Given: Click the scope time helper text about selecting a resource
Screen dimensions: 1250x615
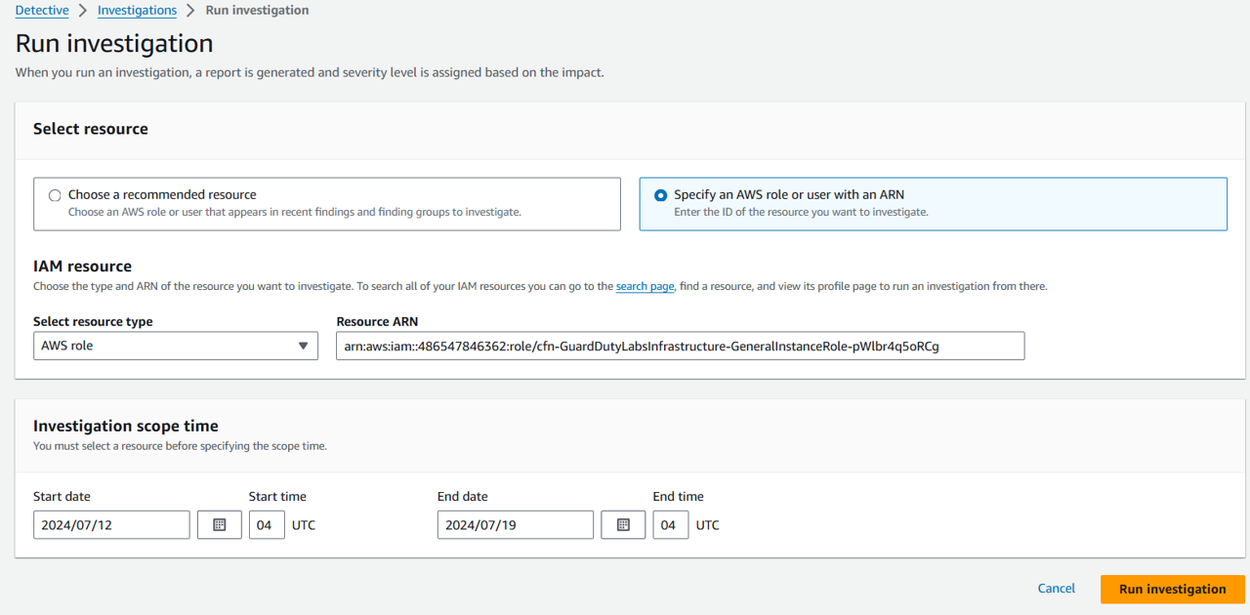Looking at the screenshot, I should coord(180,446).
